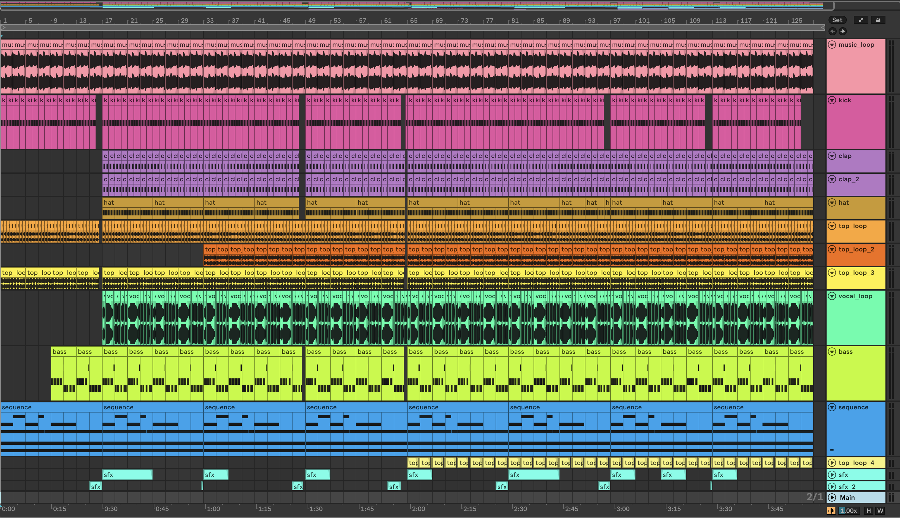Toggle the lock envelopes icon

pyautogui.click(x=878, y=20)
